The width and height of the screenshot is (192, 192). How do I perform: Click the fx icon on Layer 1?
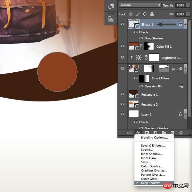pyautogui.click(x=180, y=114)
